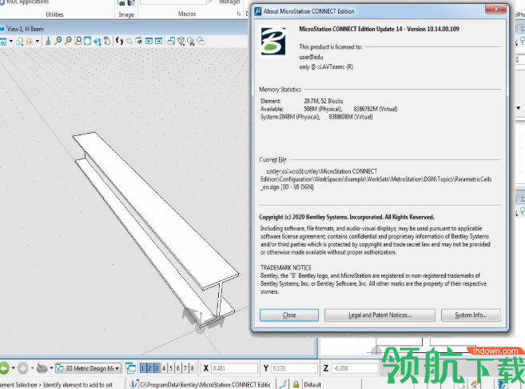Zoom in using the magnifier plus icon
The height and width of the screenshot is (389, 525).
click(x=58, y=41)
